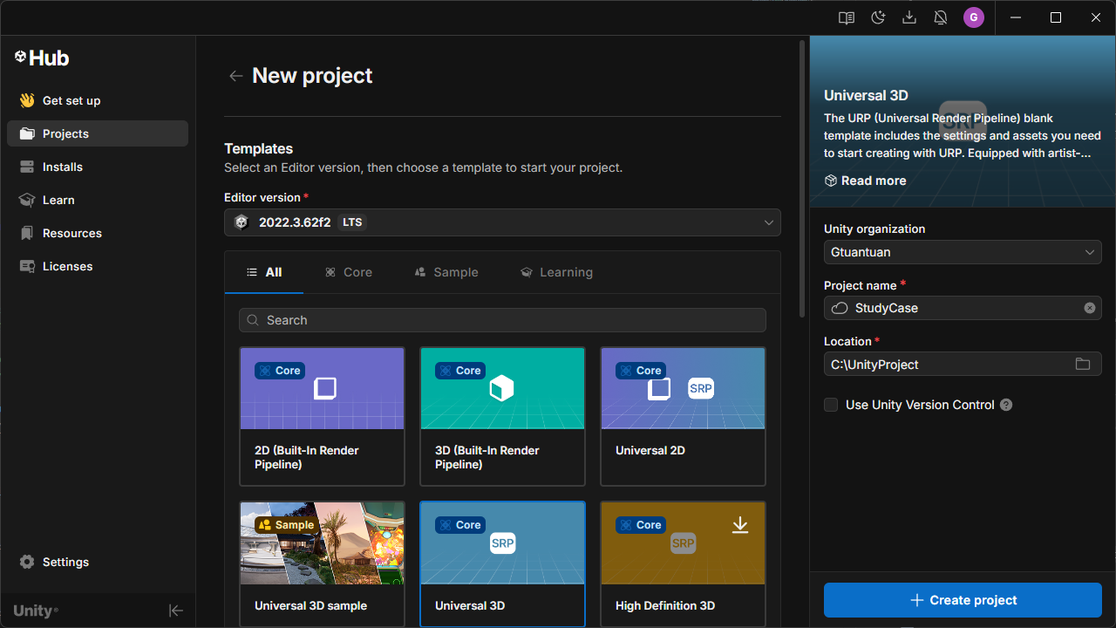Select the High Definition 3D template
1116x628 pixels.
coord(683,563)
